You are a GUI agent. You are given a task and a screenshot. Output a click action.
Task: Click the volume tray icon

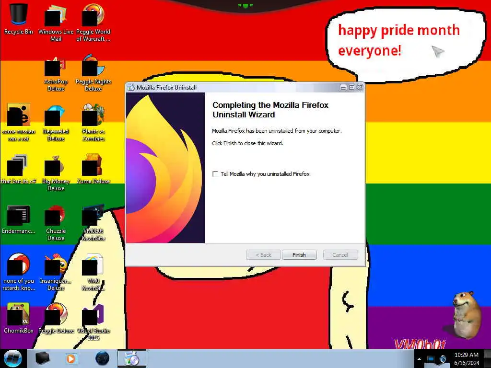click(443, 359)
